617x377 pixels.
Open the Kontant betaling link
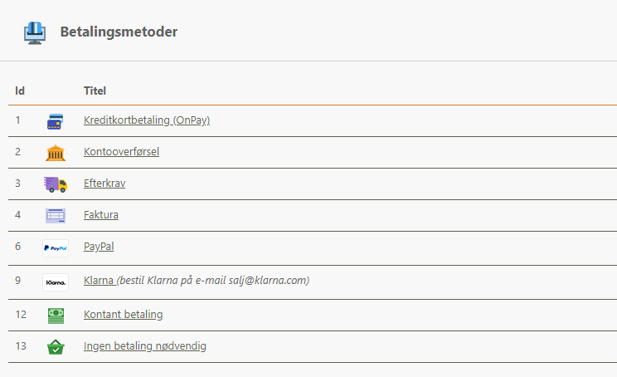[124, 315]
